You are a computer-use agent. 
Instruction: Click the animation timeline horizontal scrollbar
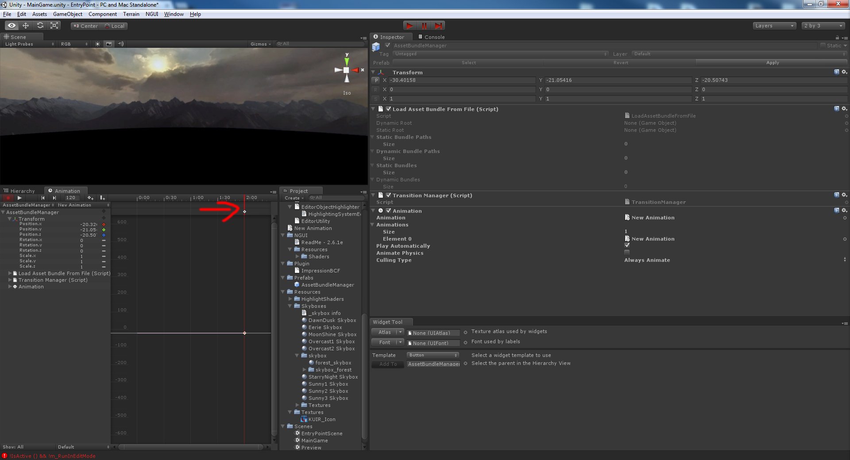191,447
